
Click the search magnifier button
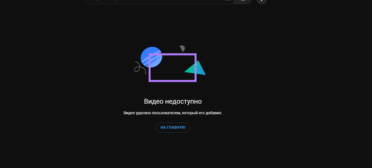[x=242, y=1]
